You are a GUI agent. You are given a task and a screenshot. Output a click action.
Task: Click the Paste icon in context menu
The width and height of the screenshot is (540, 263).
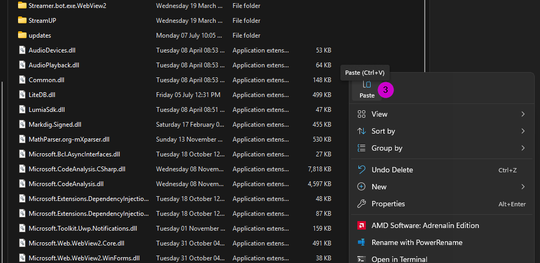[366, 85]
